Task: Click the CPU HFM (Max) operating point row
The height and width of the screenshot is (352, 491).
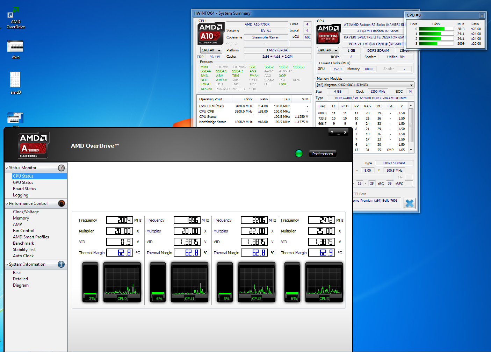Action: tap(254, 106)
